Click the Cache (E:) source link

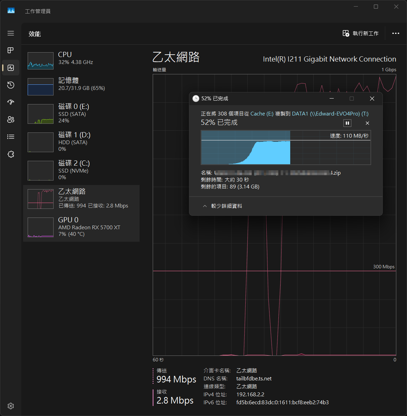pyautogui.click(x=262, y=113)
